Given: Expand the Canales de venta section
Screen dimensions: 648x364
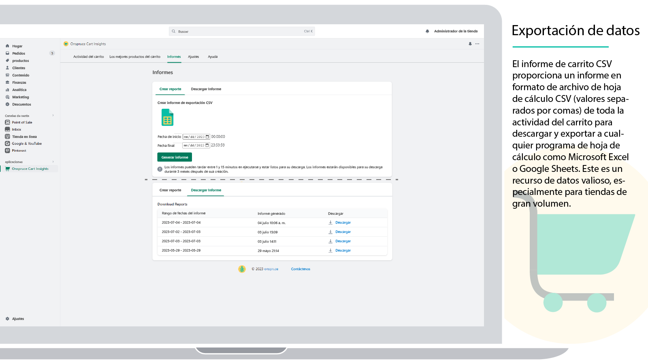Looking at the screenshot, I should coord(53,115).
